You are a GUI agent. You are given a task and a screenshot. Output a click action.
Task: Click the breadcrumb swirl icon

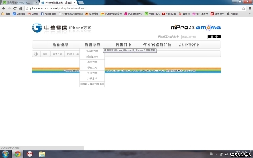(36, 54)
